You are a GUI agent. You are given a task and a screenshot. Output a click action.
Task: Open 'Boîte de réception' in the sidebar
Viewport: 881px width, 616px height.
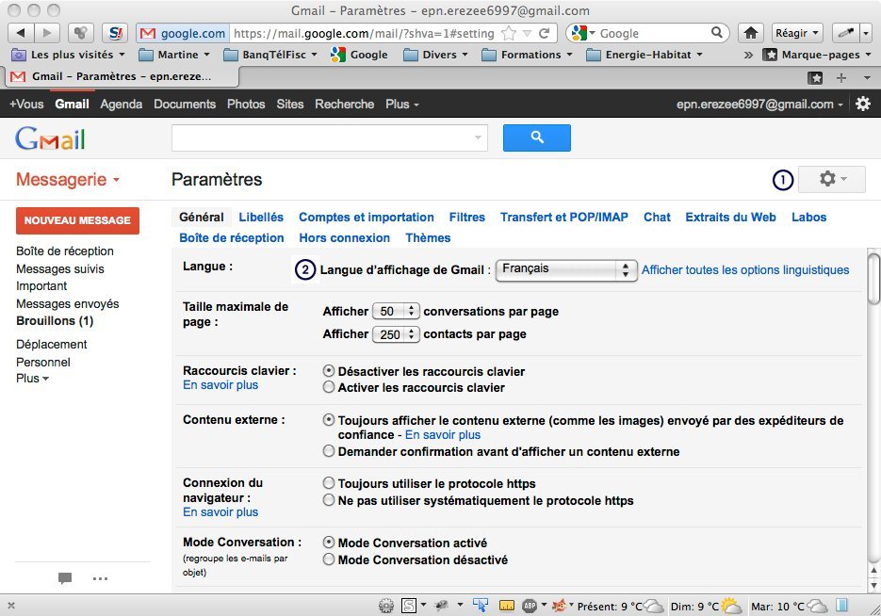coord(65,251)
